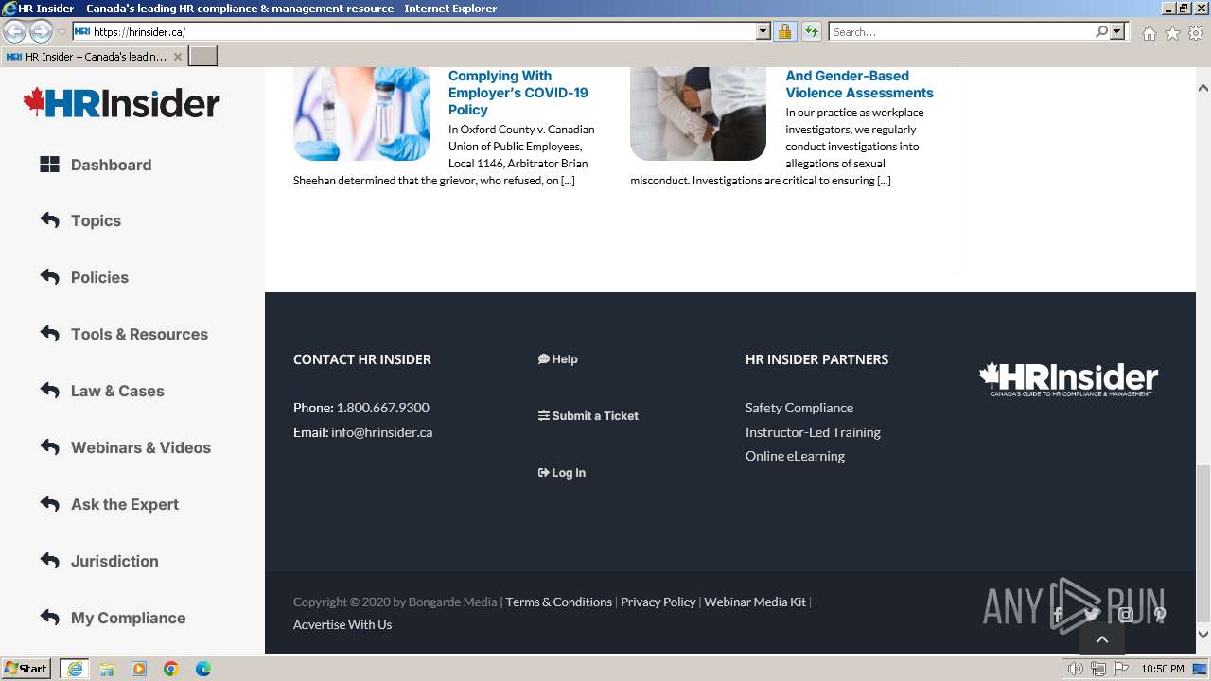The height and width of the screenshot is (681, 1211).
Task: Expand the address bar history dropdown
Action: tap(763, 31)
